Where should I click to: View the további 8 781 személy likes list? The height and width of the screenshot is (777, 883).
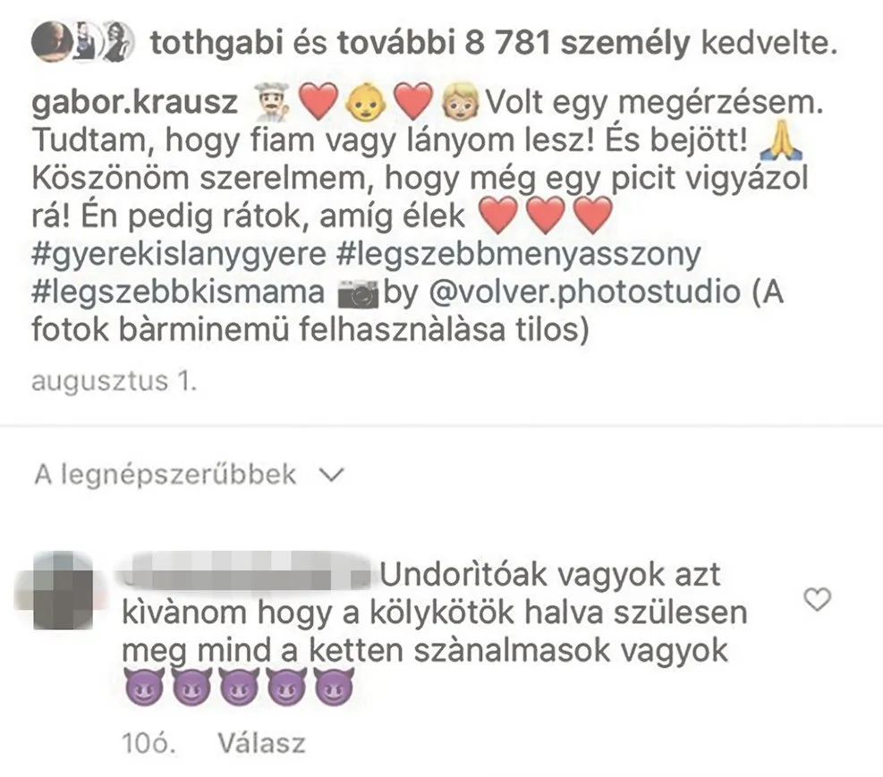(x=514, y=43)
